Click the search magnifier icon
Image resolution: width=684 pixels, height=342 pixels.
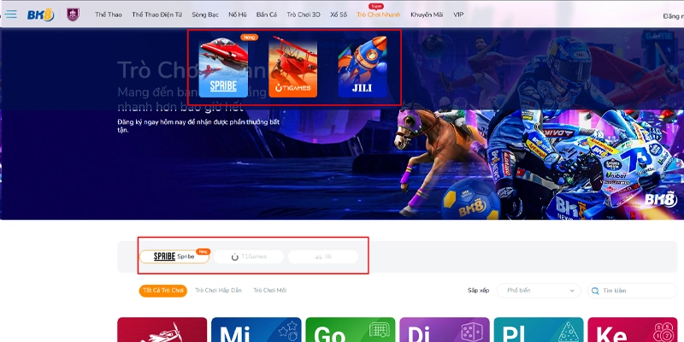click(595, 291)
